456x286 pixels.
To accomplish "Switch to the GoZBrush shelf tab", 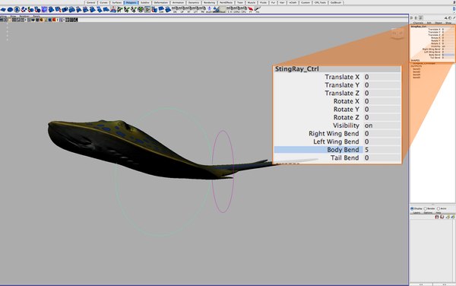I will click(x=336, y=2).
